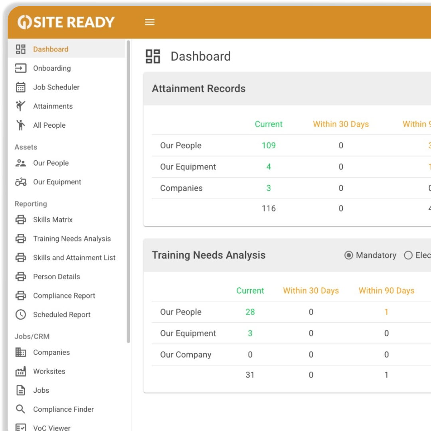Viewport: 431px width, 431px height.
Task: Click the hamburger menu icon
Action: point(150,22)
